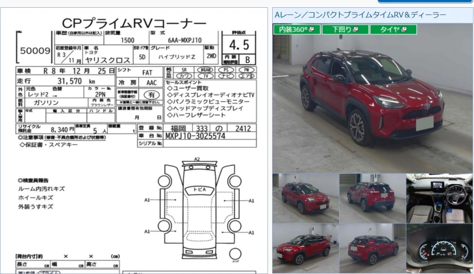Click the color code 2PN
474x274 pixels.
click(100, 94)
